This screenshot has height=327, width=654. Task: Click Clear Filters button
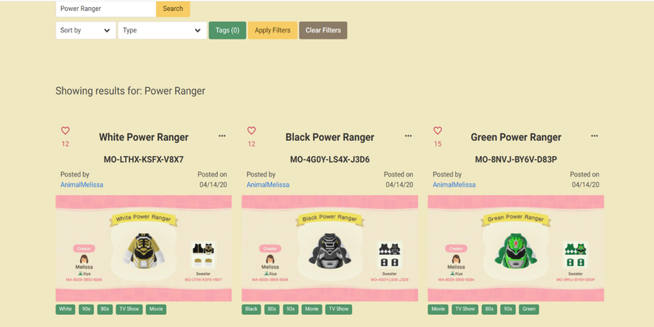(323, 30)
